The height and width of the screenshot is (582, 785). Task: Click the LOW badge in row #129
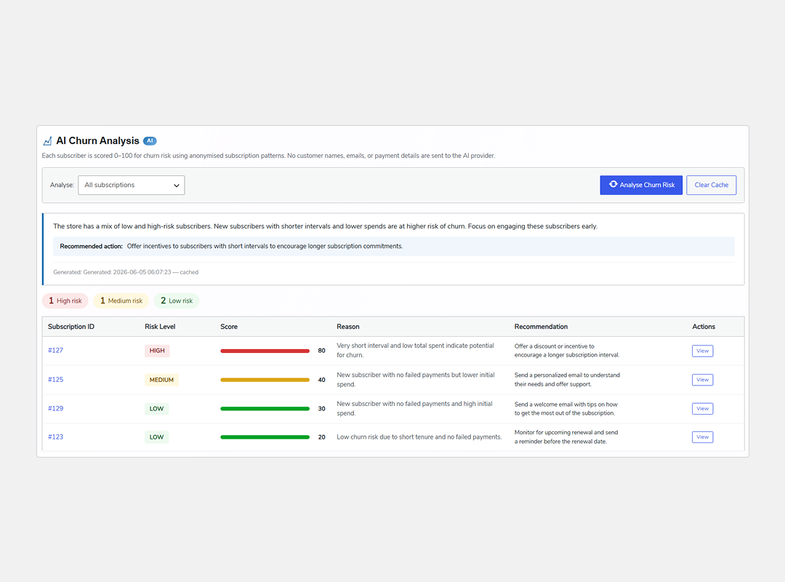point(157,409)
